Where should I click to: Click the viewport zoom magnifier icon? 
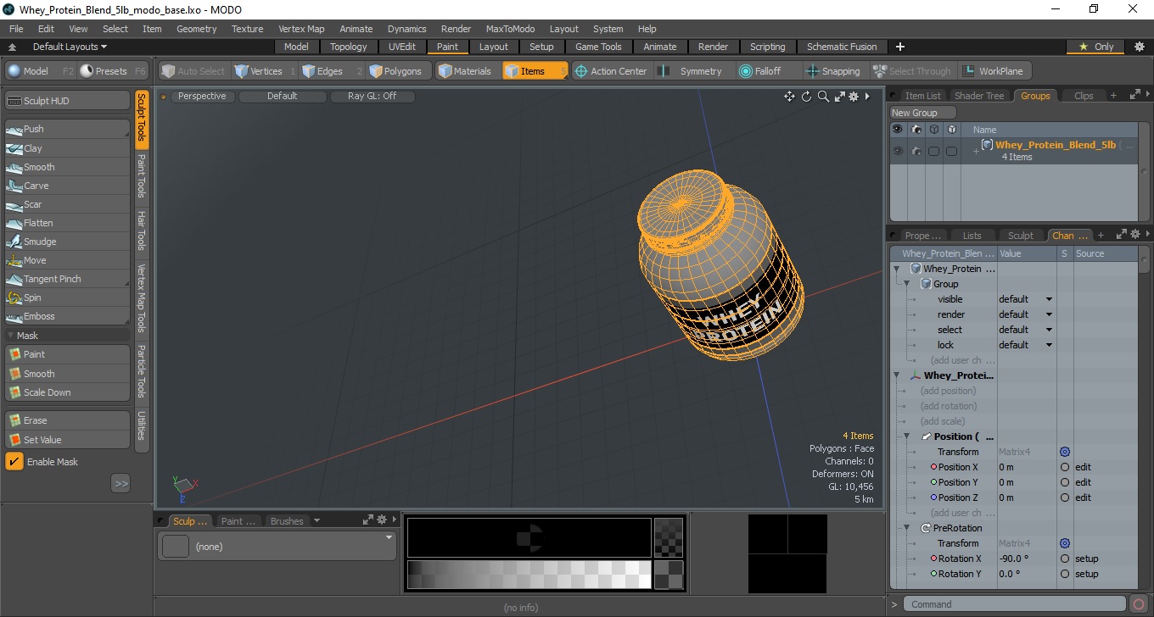pos(823,97)
